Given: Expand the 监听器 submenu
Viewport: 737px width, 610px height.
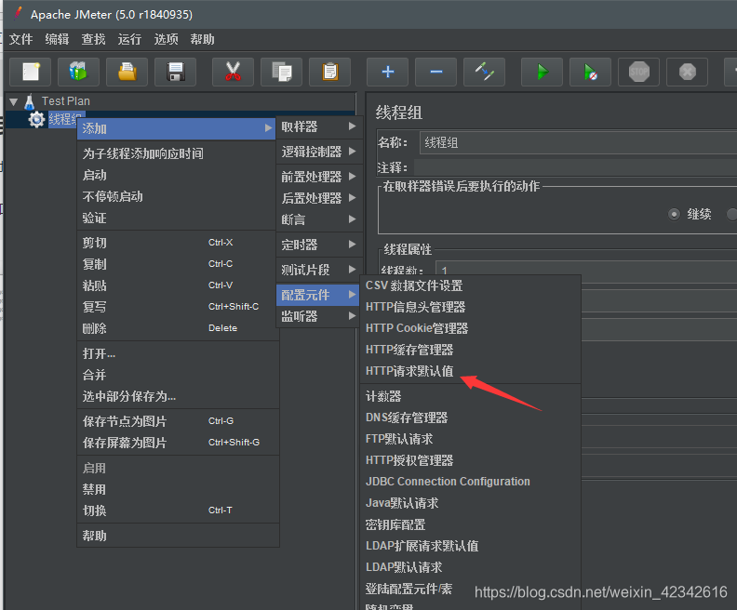Looking at the screenshot, I should 319,316.
